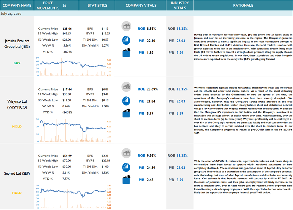
Task: Click the Jamaica Broilers rationale paragraph
Action: (243, 47)
